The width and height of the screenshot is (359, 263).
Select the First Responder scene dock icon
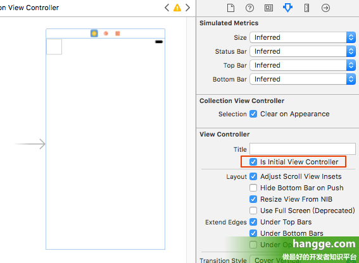tap(106, 34)
